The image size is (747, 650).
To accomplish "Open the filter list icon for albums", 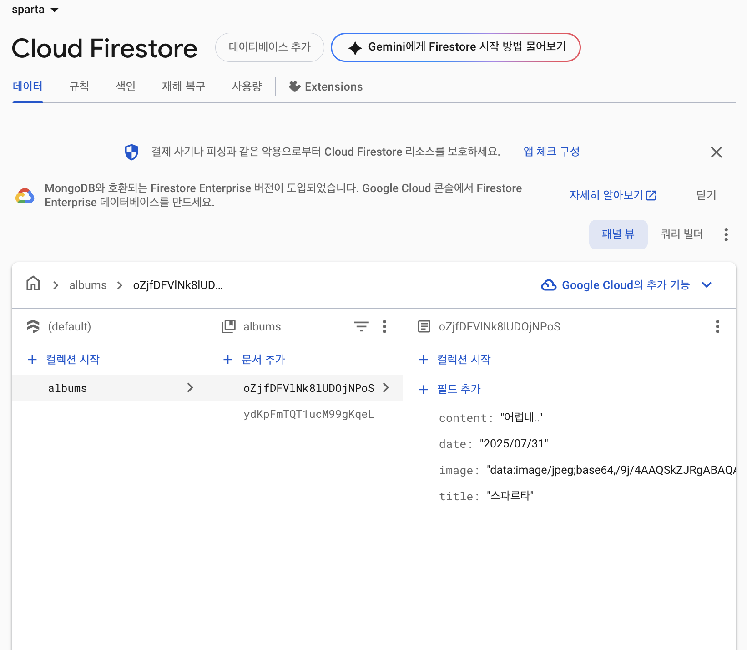I will click(x=361, y=326).
